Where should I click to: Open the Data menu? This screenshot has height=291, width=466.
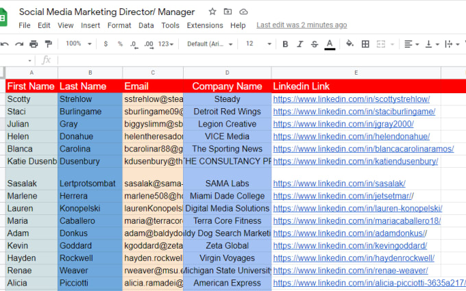(x=146, y=25)
